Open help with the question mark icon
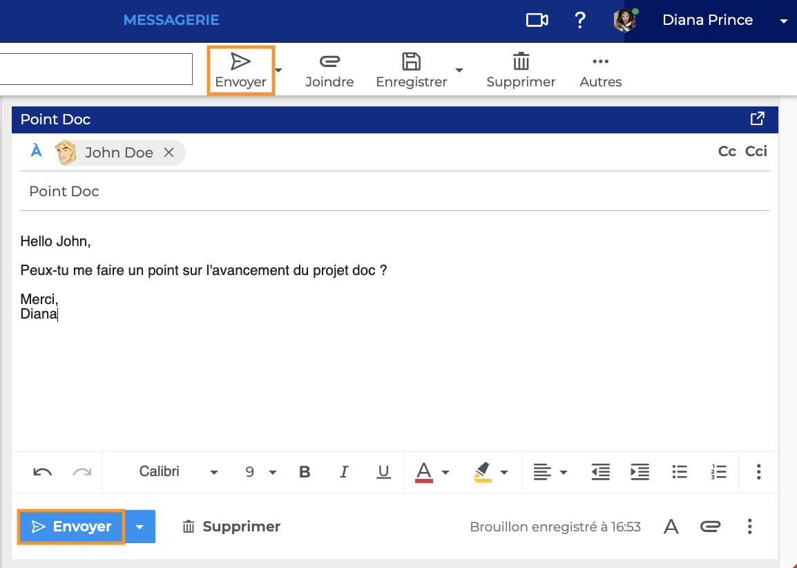The image size is (797, 568). pos(580,21)
